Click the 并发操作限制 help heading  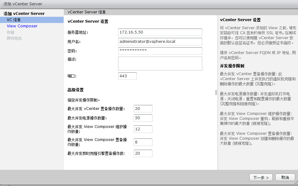click(232, 66)
